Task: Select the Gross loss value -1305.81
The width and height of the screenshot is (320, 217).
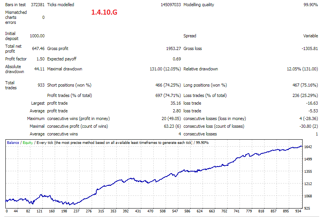Action: tap(310, 48)
